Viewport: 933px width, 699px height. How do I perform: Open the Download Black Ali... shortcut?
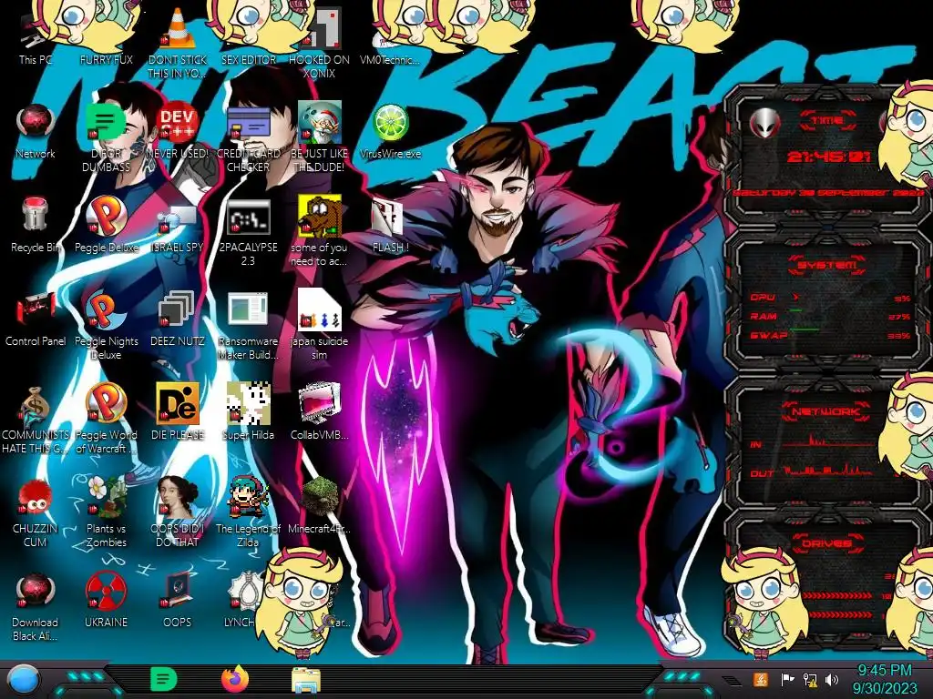coord(36,606)
